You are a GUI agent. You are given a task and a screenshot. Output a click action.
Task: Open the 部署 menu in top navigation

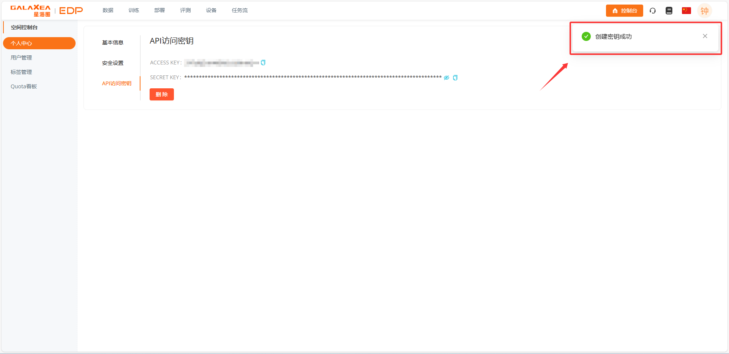click(x=159, y=11)
